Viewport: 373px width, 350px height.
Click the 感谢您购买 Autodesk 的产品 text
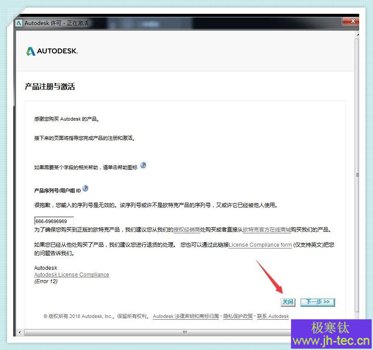pos(66,119)
